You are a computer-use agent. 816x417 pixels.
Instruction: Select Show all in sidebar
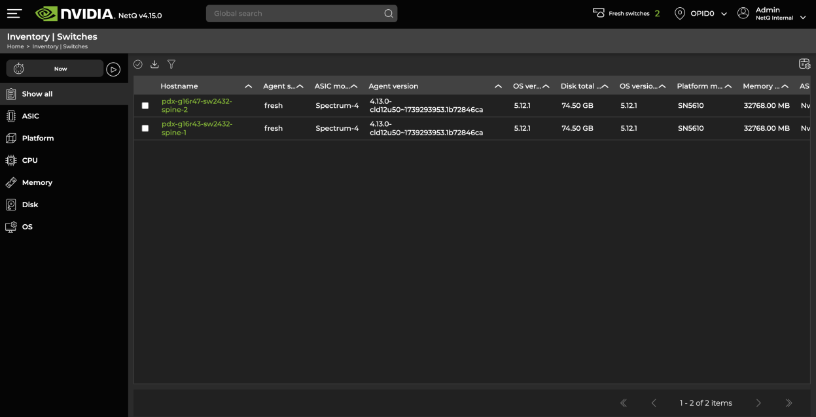coord(64,94)
